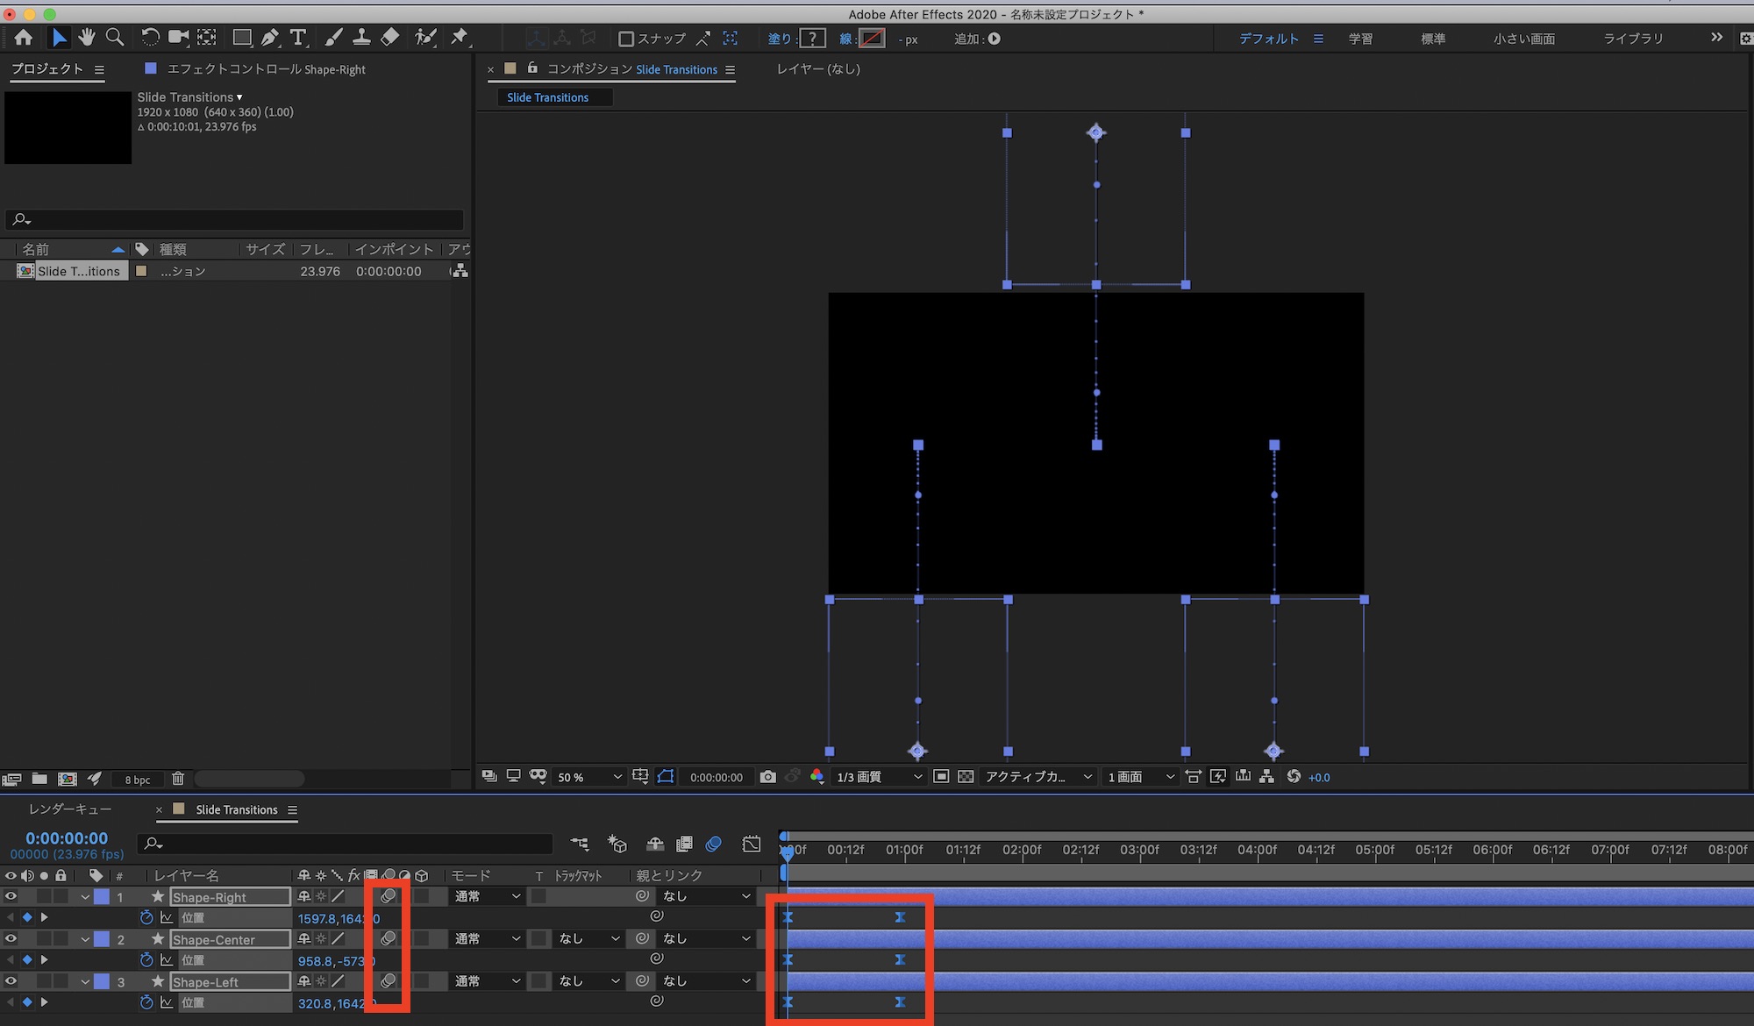
Task: Click the snapshot camera icon in viewer
Action: tap(768, 777)
